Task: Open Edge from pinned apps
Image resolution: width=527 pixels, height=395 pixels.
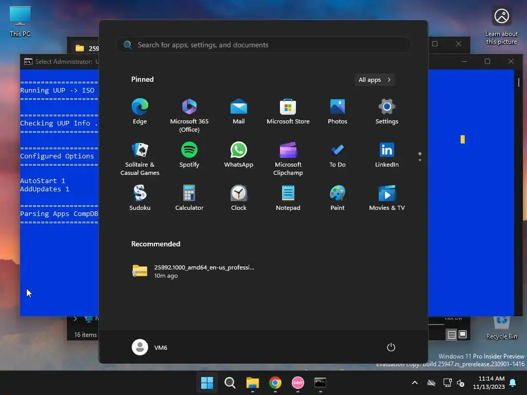Action: [140, 112]
